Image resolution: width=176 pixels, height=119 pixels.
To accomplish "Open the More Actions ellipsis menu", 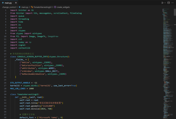I will tap(173, 3).
